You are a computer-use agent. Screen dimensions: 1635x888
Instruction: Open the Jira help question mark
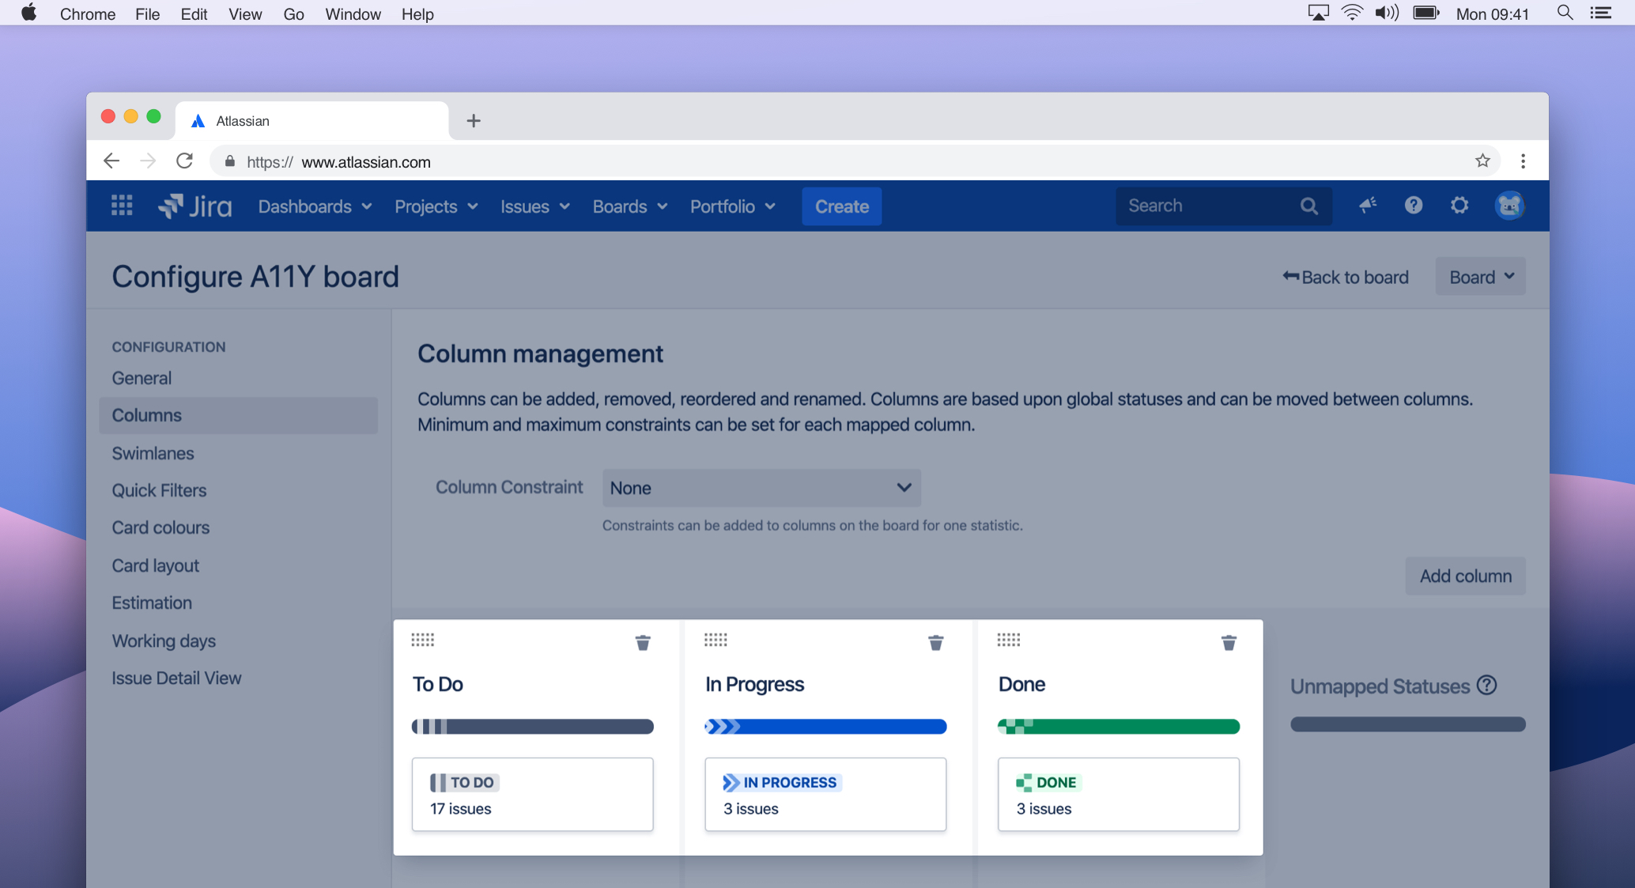[1414, 206]
